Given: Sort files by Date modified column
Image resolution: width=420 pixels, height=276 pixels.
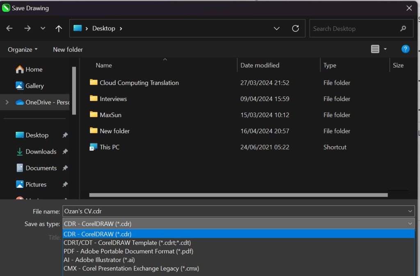Looking at the screenshot, I should (260, 65).
